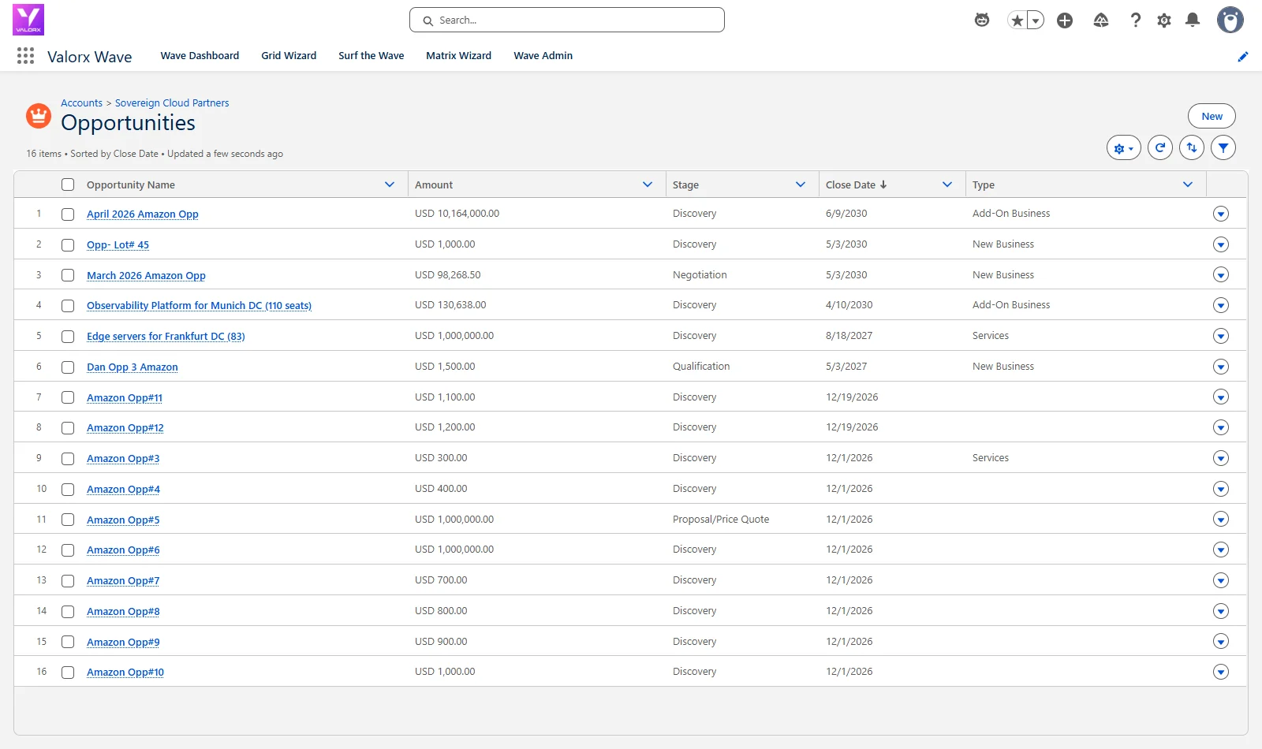The width and height of the screenshot is (1262, 749).
Task: Open row actions for Dan Opp 3 Amazon
Action: [x=1221, y=367]
